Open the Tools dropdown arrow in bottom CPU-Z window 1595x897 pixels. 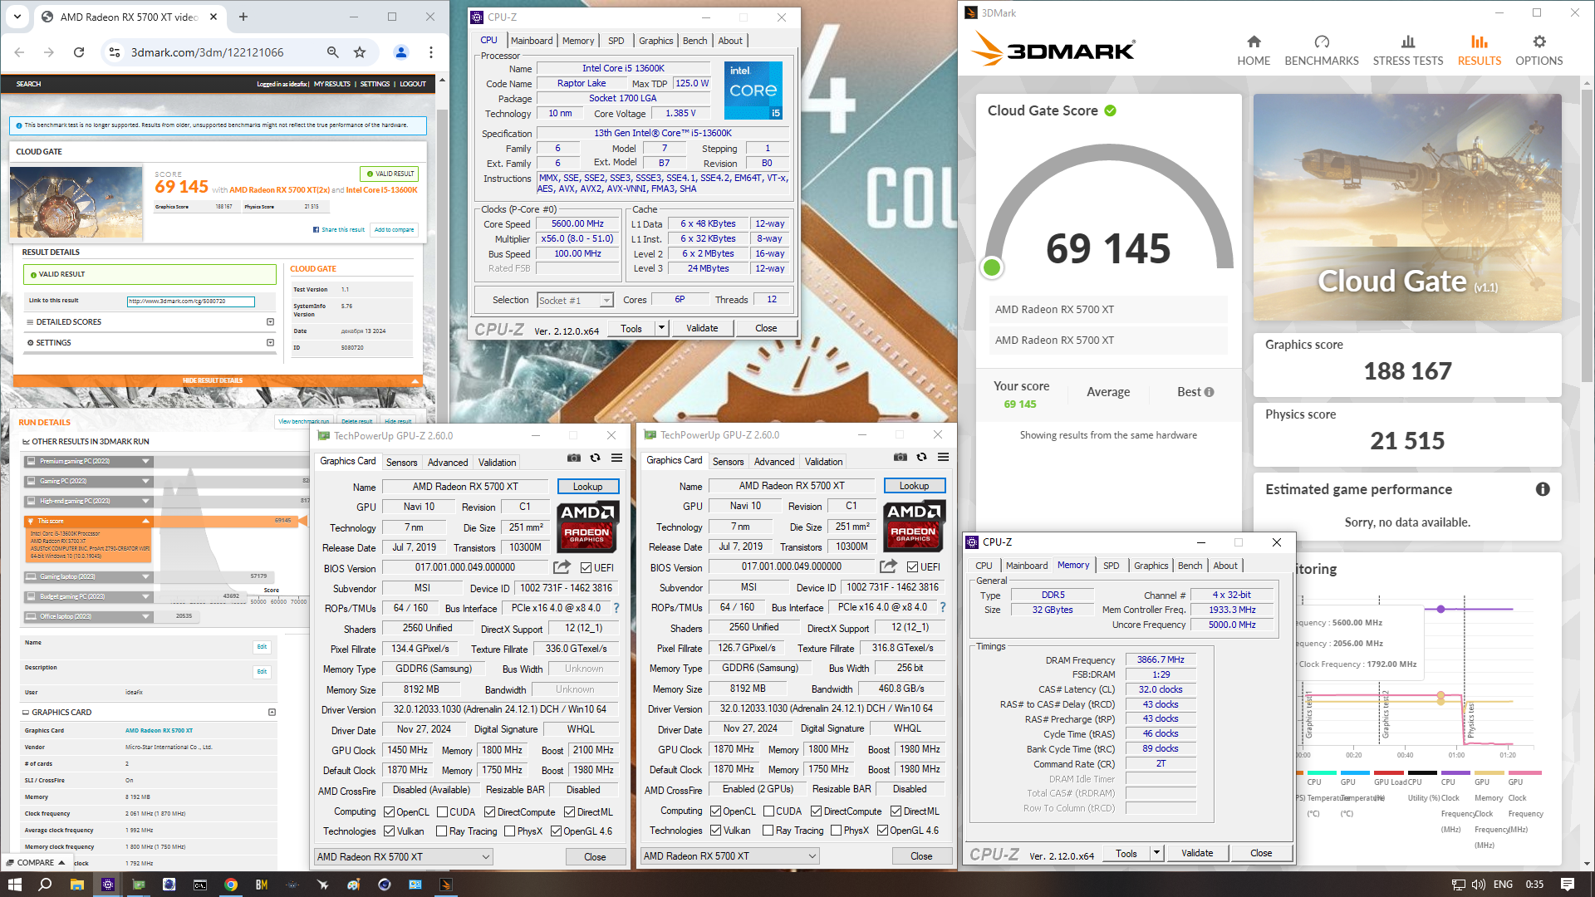pos(1156,853)
